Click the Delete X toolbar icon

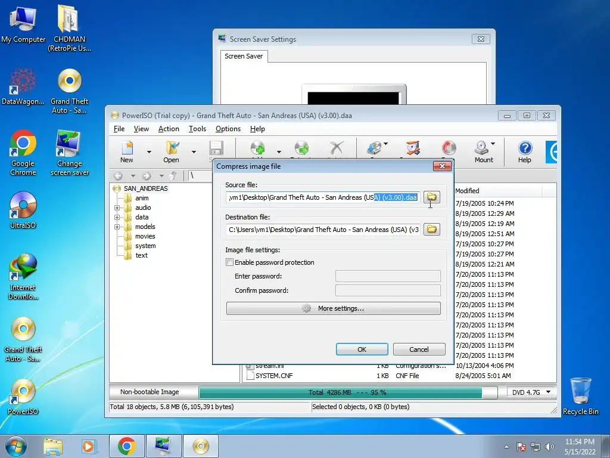(336, 148)
